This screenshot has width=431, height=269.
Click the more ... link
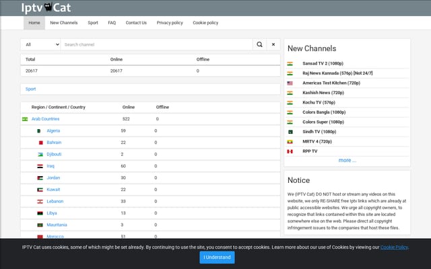point(347,160)
